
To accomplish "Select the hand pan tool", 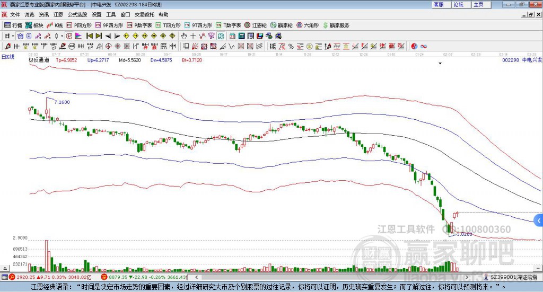I will point(184,36).
